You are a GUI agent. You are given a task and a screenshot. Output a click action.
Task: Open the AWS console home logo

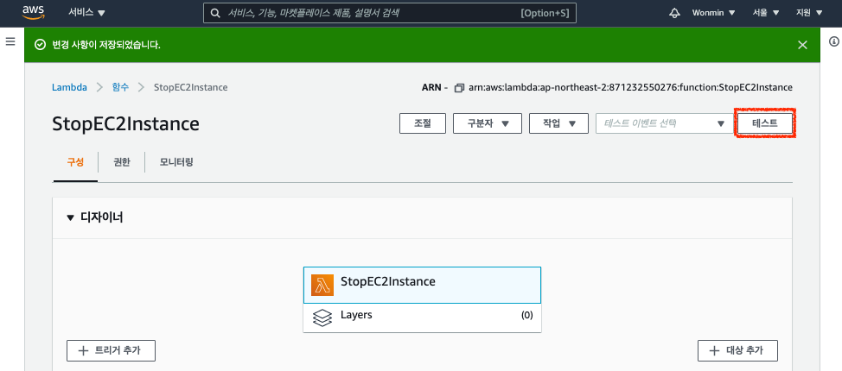coord(33,12)
